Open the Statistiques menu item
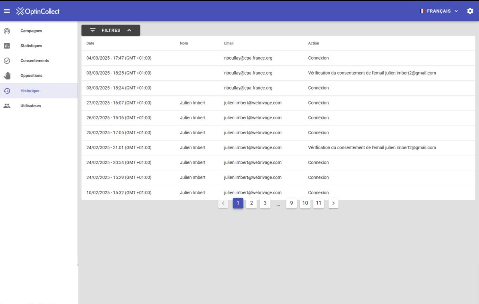The width and height of the screenshot is (479, 304). (x=31, y=46)
